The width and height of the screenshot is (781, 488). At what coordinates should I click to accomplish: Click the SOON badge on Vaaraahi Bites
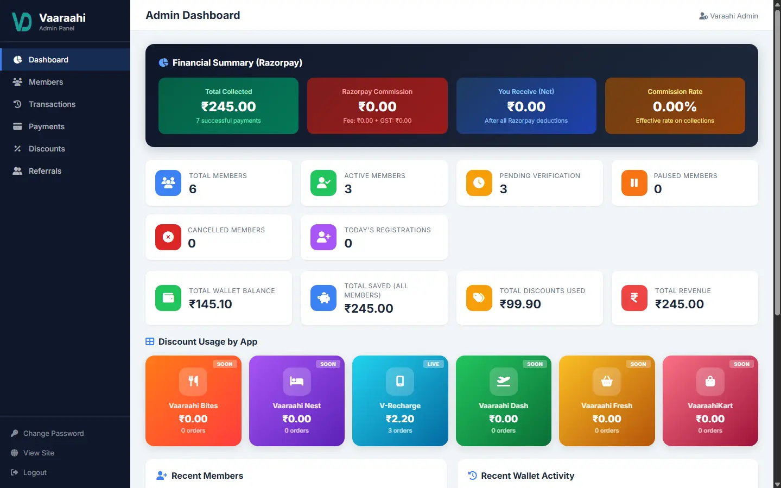[225, 364]
